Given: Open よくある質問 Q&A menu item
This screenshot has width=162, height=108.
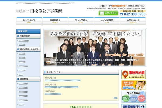Looking at the screenshot, I should coord(107,21).
